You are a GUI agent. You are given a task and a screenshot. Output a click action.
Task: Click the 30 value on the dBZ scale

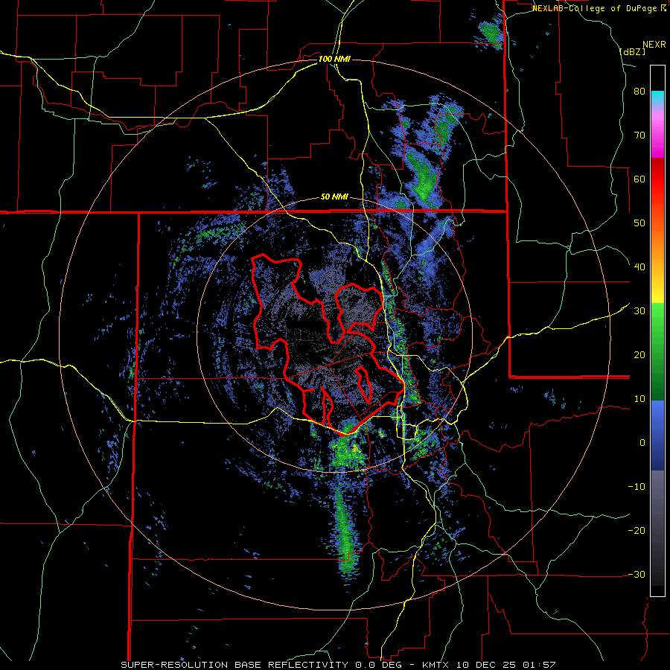pos(639,311)
